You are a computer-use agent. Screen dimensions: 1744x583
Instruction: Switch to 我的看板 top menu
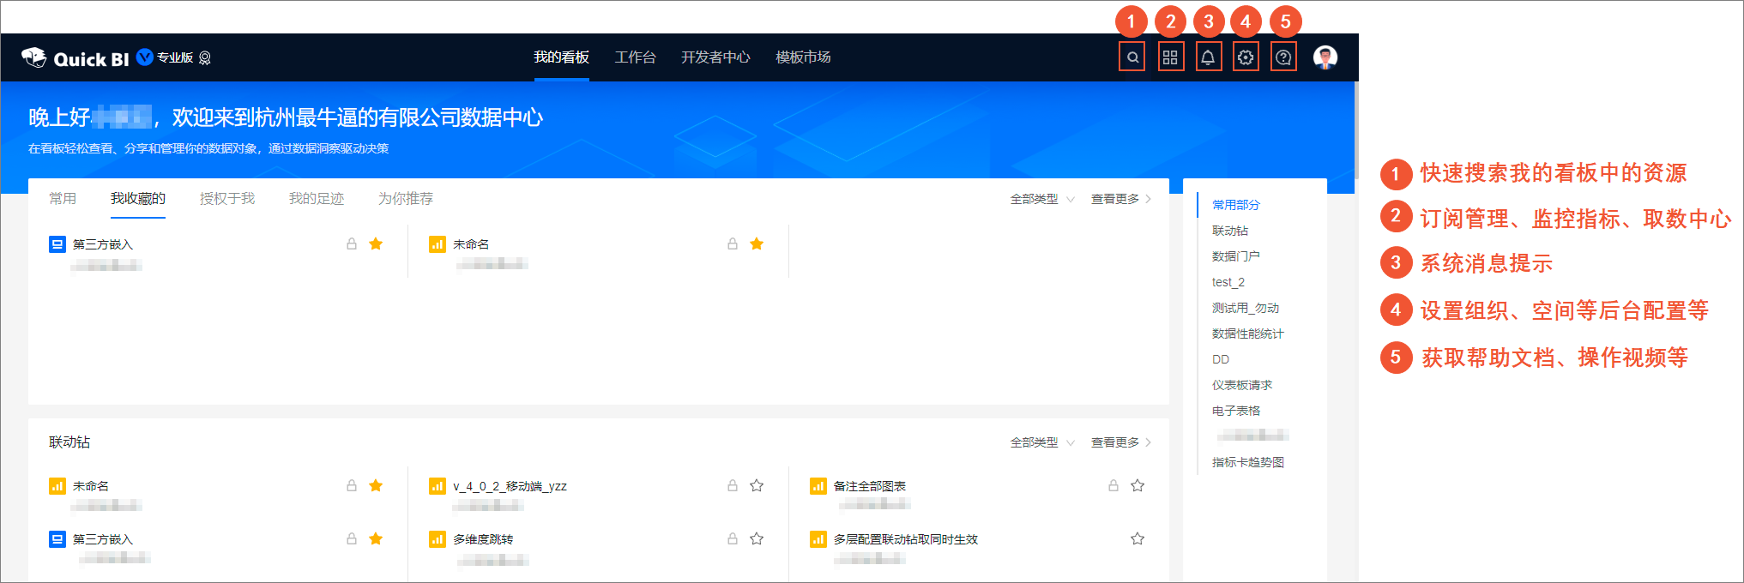point(562,57)
